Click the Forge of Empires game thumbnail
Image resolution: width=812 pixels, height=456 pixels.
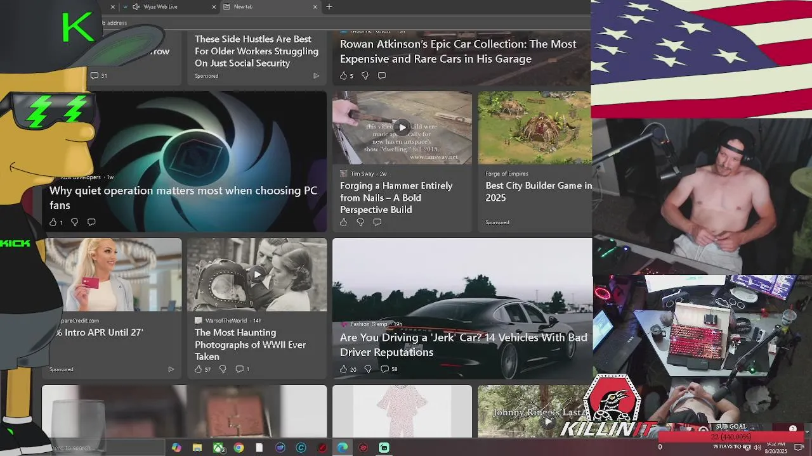coord(535,127)
